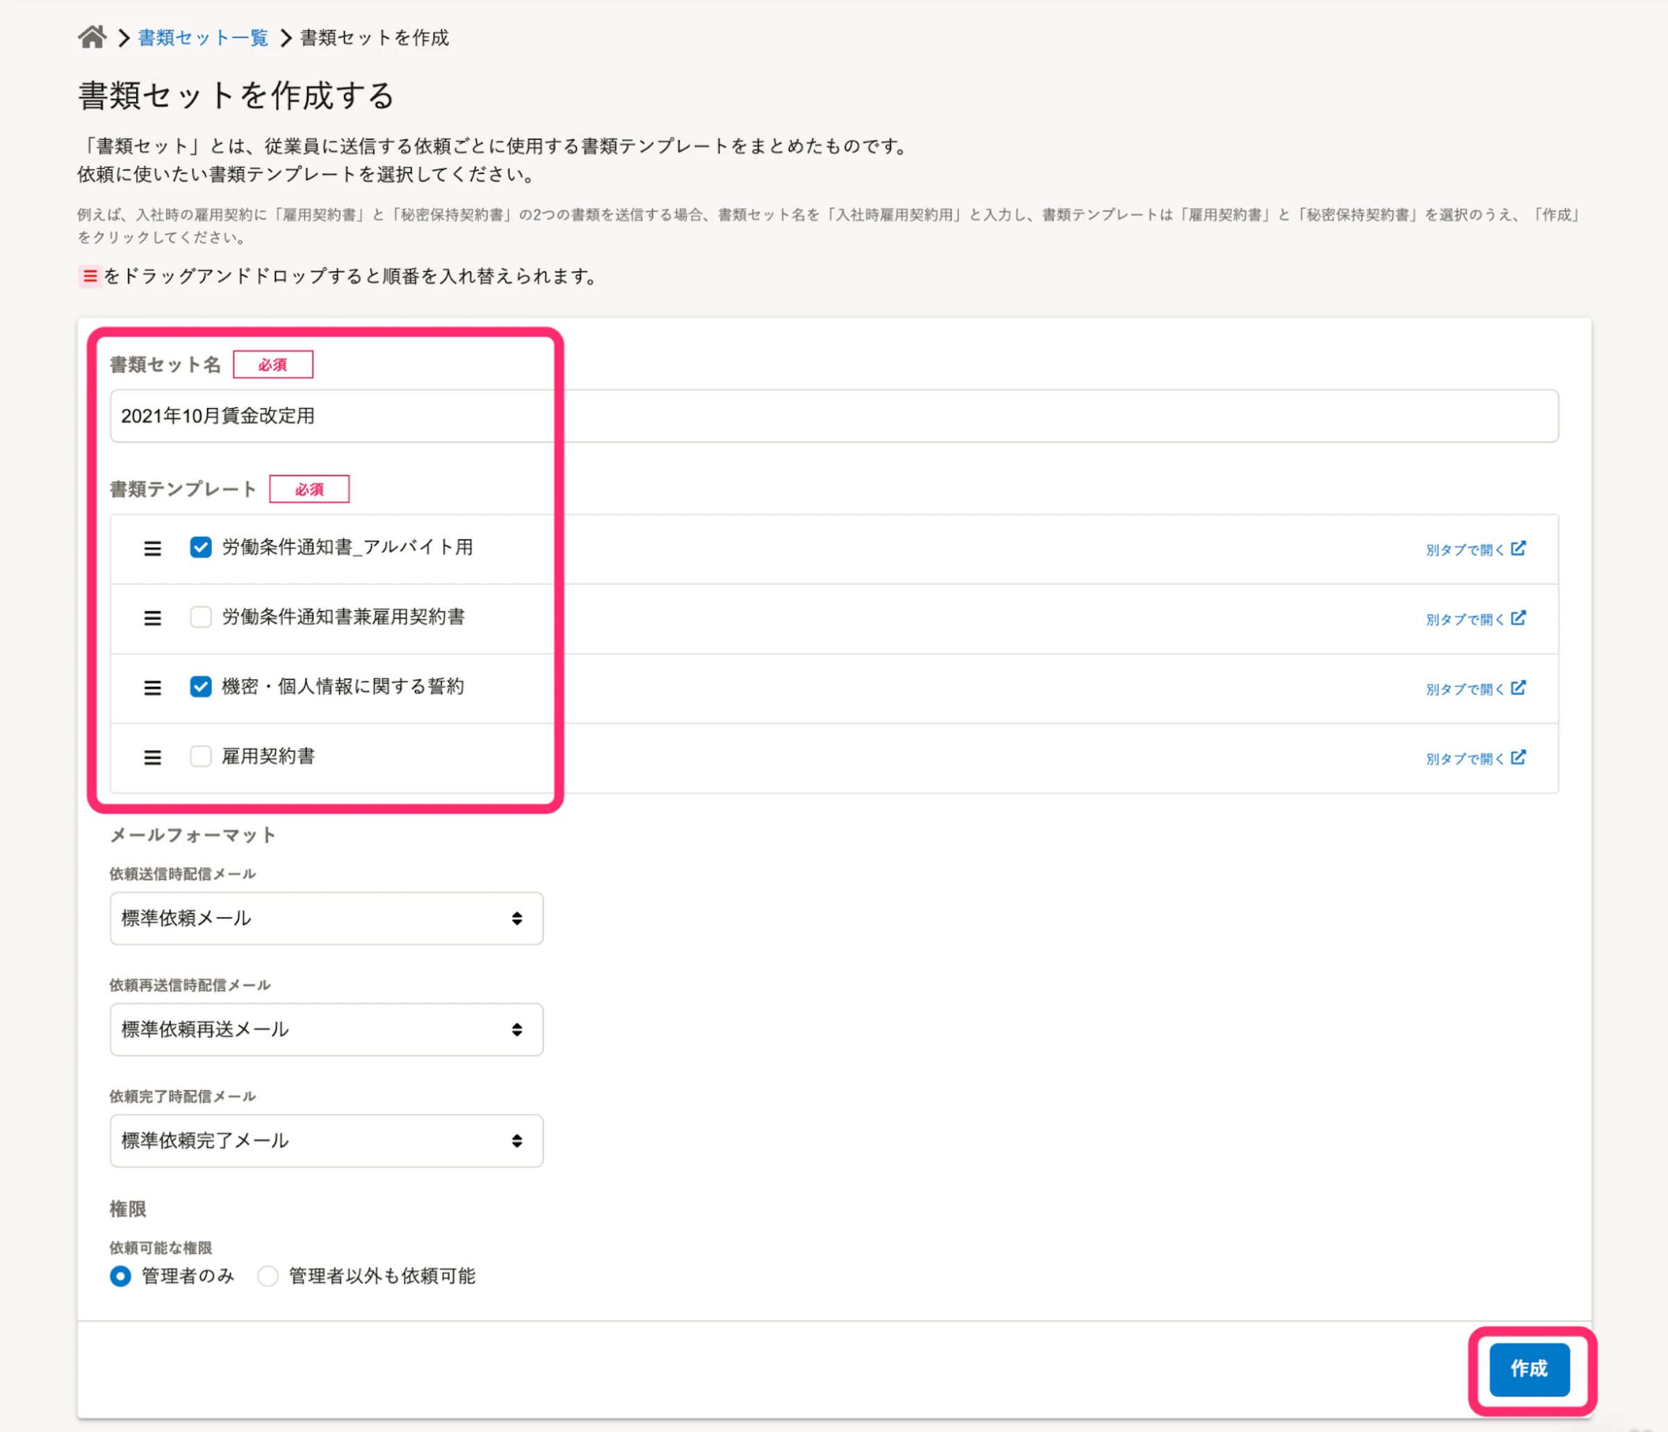Open 書類セット一覧 breadcrumb link

pyautogui.click(x=203, y=38)
